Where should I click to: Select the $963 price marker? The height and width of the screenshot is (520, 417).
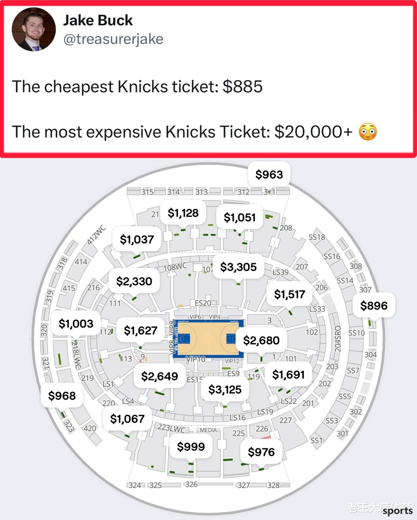pos(269,174)
